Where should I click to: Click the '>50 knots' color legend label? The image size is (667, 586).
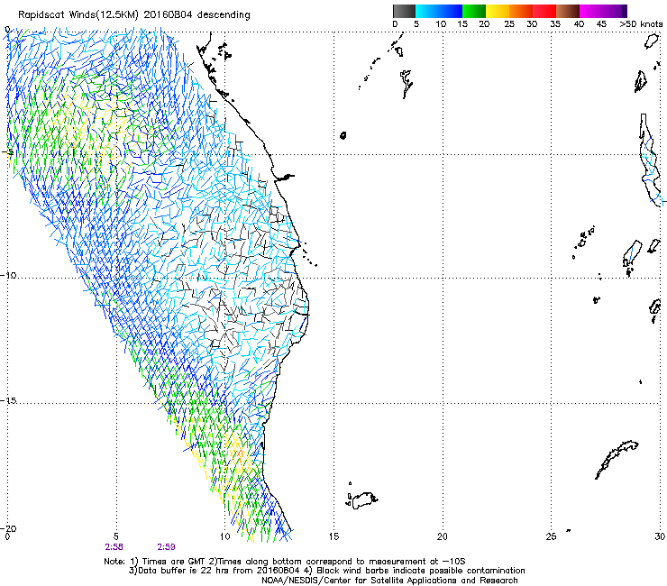click(x=641, y=24)
